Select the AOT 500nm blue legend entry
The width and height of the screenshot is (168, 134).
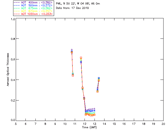coord(33,5)
